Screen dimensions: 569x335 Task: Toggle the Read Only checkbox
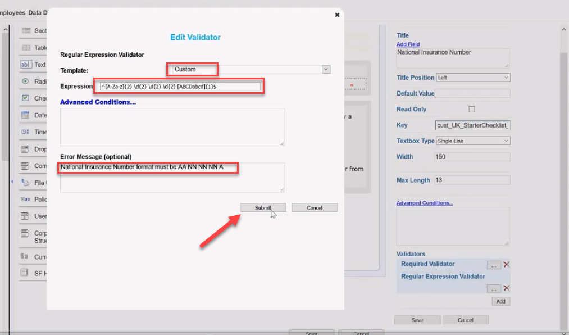coord(472,109)
